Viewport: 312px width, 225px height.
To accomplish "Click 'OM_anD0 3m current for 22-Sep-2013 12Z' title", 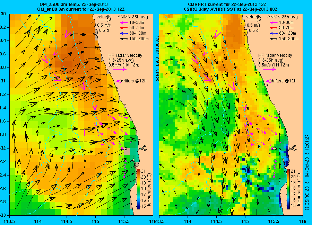I will tap(81, 9).
